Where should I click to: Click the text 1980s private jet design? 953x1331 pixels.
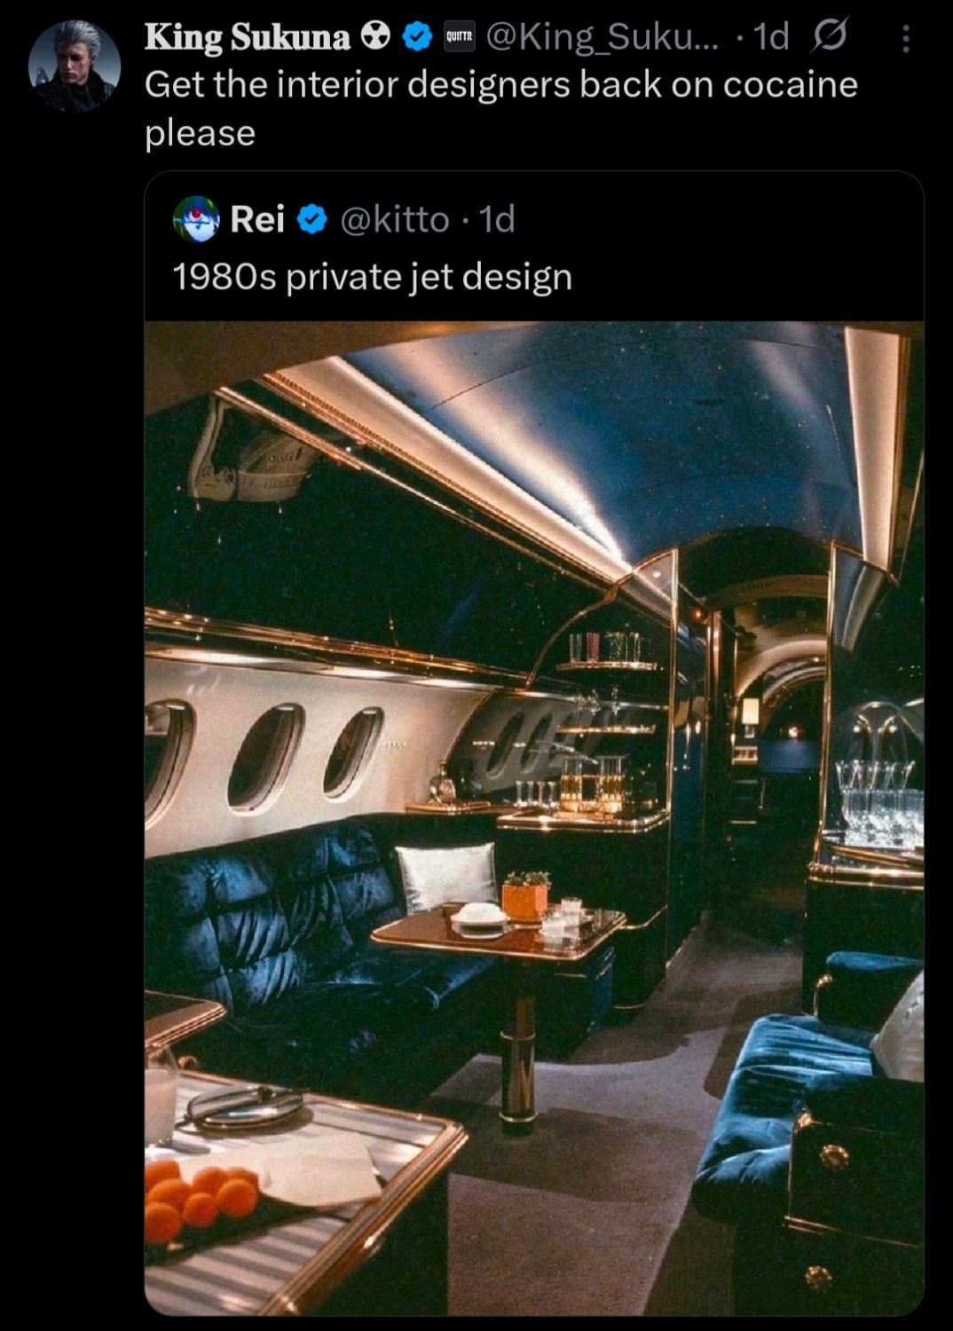tap(372, 277)
